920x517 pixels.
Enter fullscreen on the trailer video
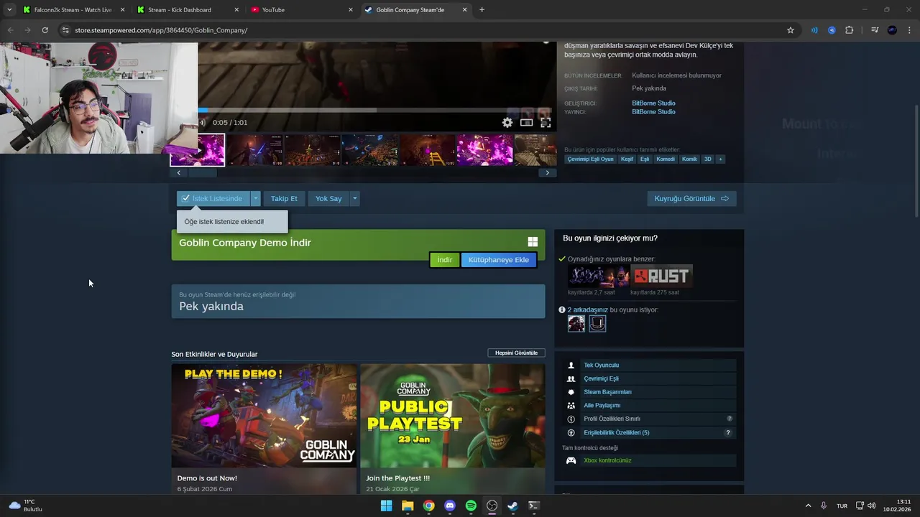coord(546,123)
